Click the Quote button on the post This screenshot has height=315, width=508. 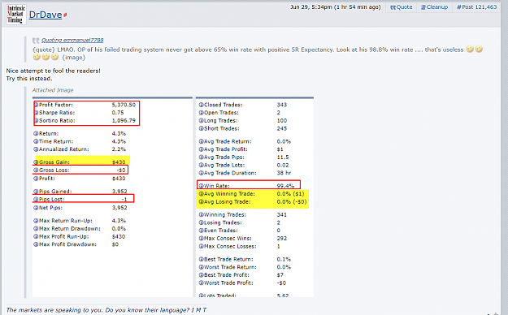click(401, 7)
